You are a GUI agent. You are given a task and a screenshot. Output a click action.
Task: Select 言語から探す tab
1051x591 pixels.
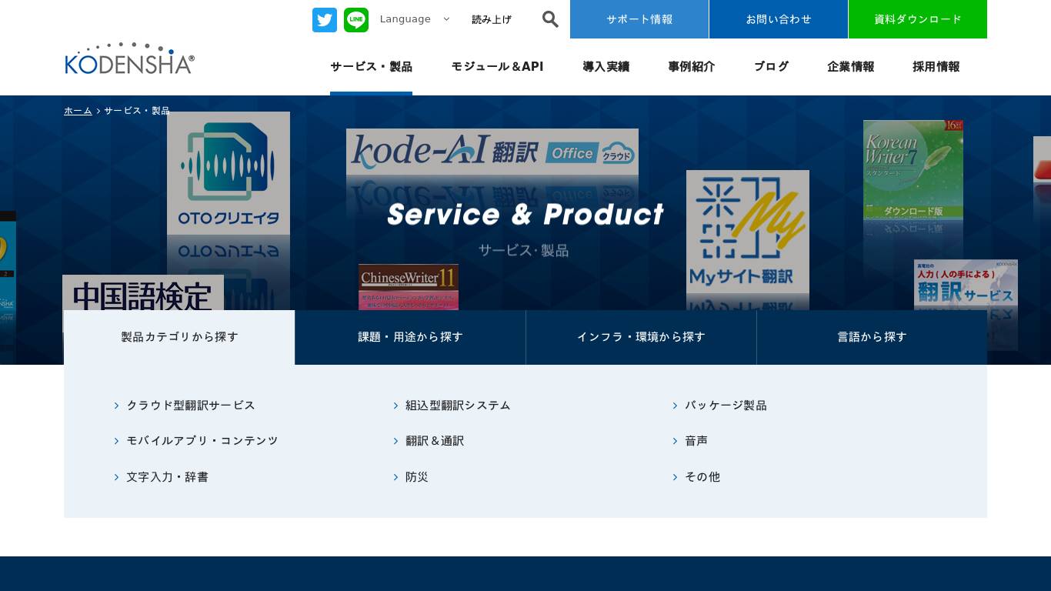pos(872,337)
